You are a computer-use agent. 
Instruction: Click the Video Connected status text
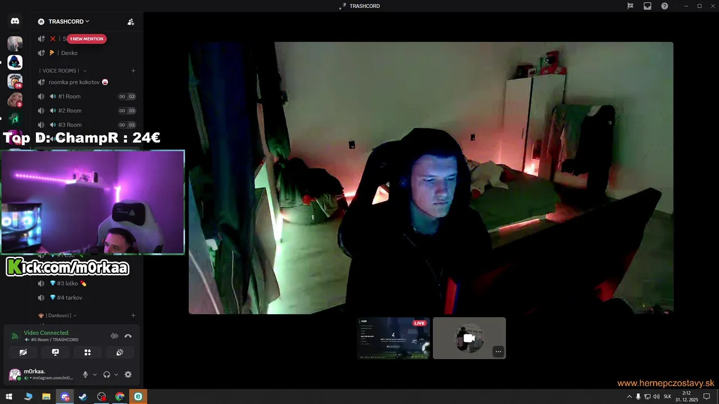(x=46, y=333)
